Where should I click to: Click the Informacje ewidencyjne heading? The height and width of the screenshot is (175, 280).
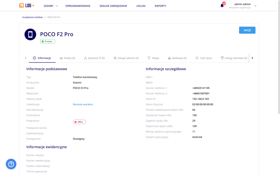[x=46, y=147]
